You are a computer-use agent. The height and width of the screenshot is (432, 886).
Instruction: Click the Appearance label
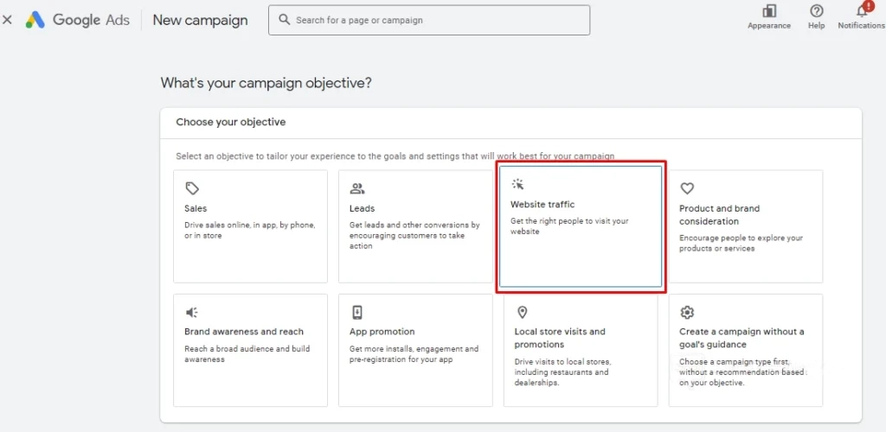[769, 25]
